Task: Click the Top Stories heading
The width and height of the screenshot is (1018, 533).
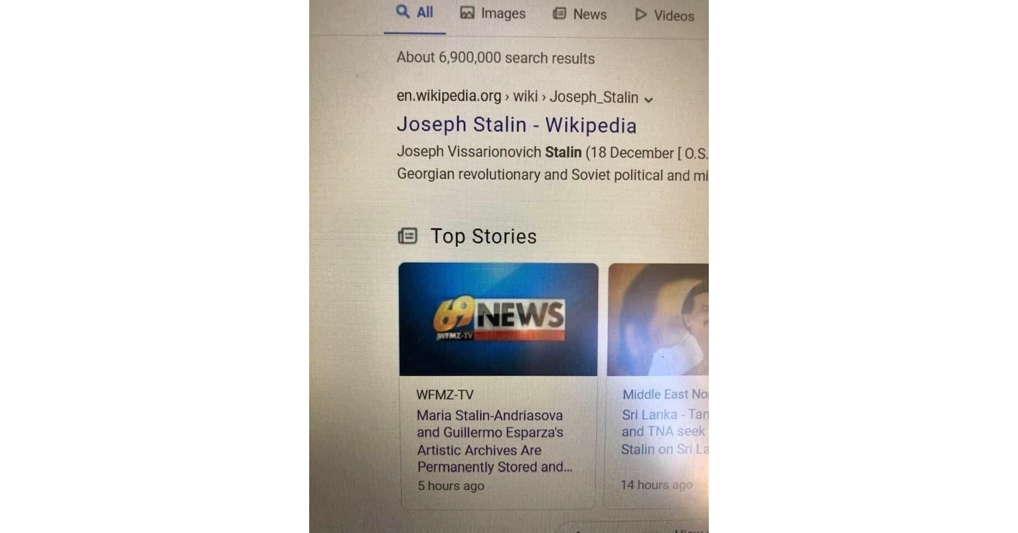Action: point(483,237)
